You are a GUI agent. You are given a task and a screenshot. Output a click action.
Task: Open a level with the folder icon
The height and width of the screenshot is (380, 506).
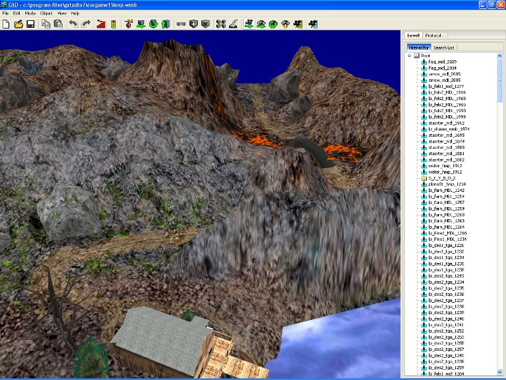coord(18,24)
